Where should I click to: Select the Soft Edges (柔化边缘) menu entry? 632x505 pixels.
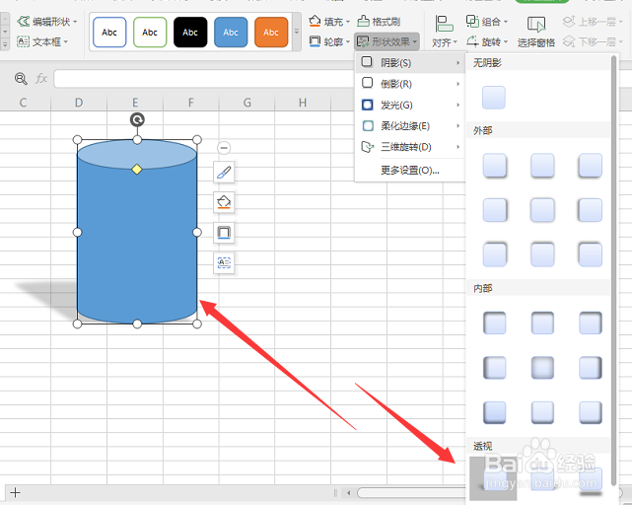410,126
